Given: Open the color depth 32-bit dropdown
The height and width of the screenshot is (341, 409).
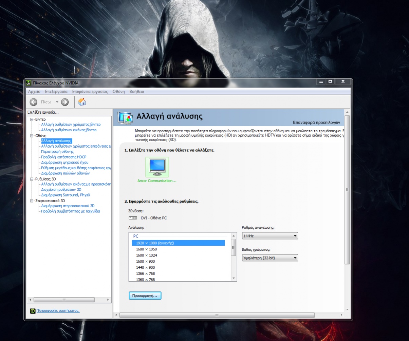Looking at the screenshot, I should [x=270, y=258].
